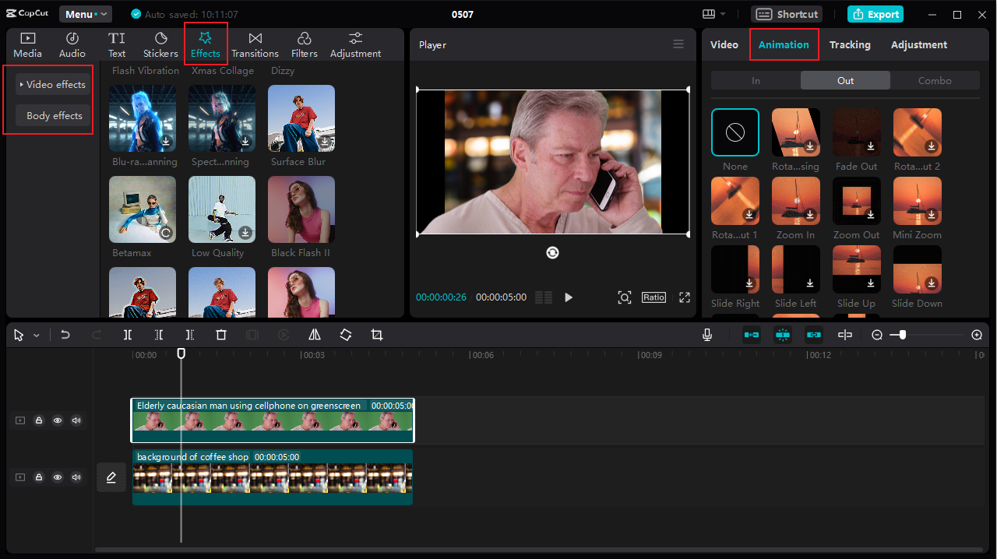Open the Body effects category

[x=53, y=115]
